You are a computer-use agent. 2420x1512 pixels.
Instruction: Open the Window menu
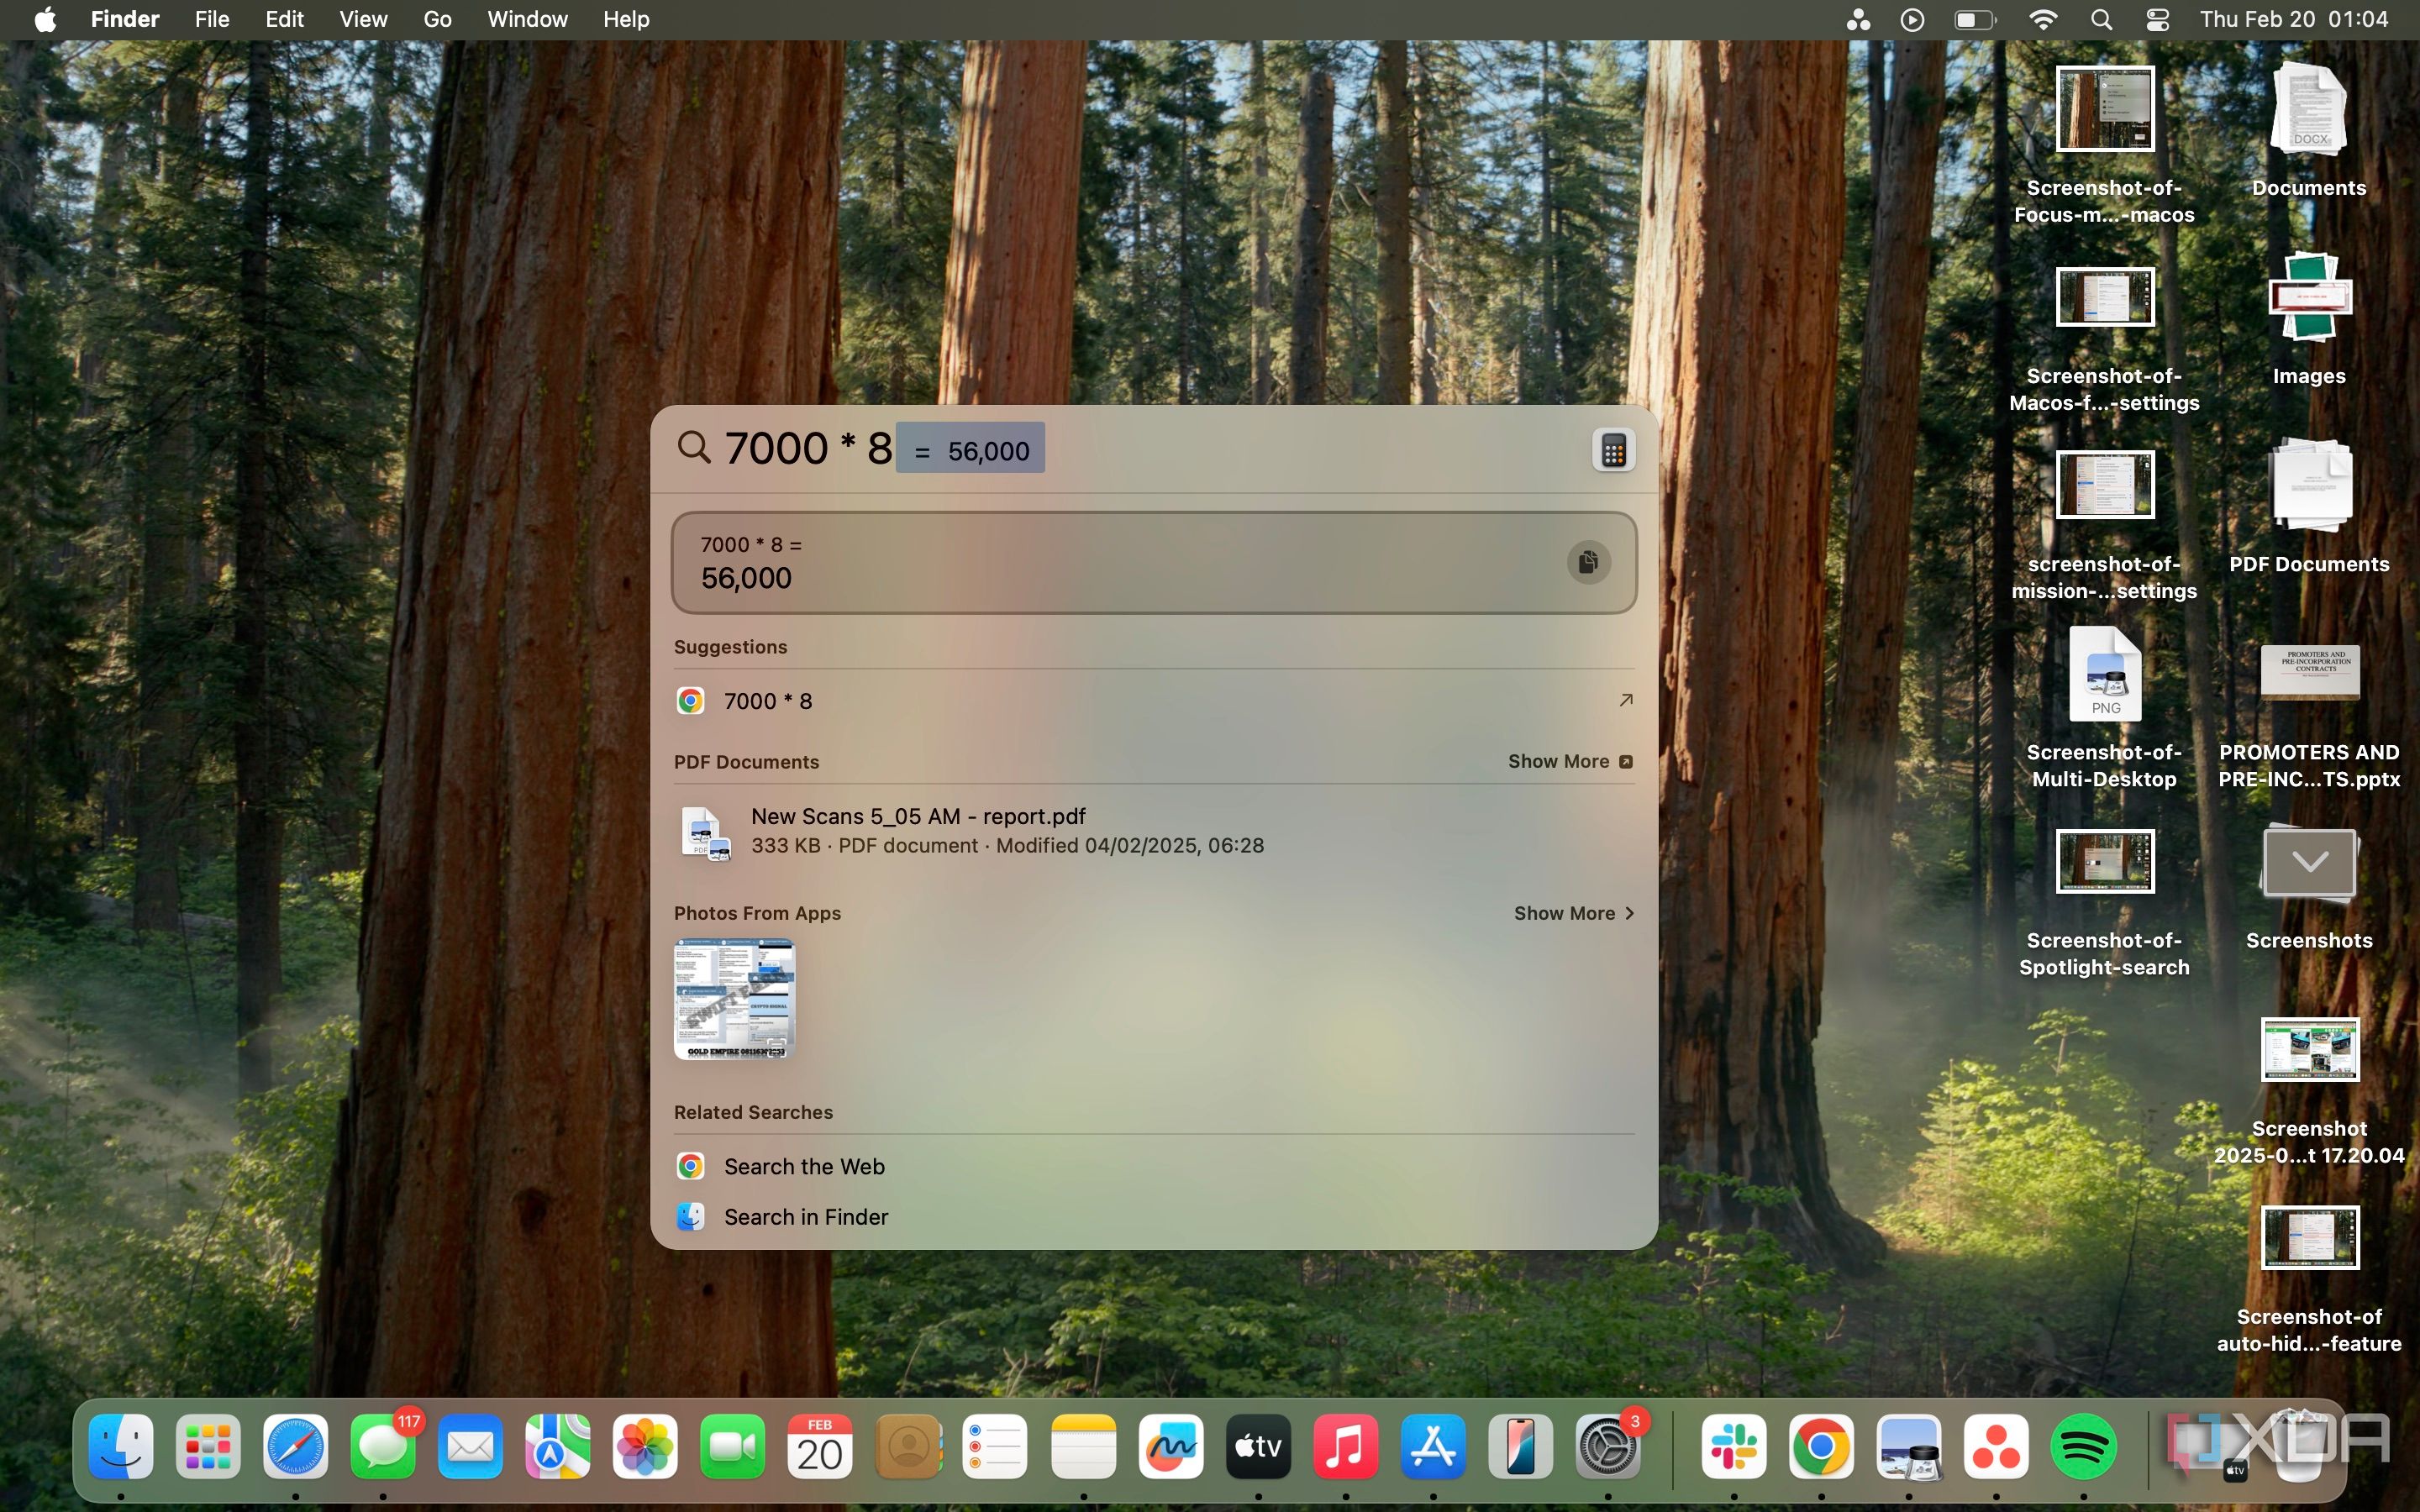click(527, 19)
